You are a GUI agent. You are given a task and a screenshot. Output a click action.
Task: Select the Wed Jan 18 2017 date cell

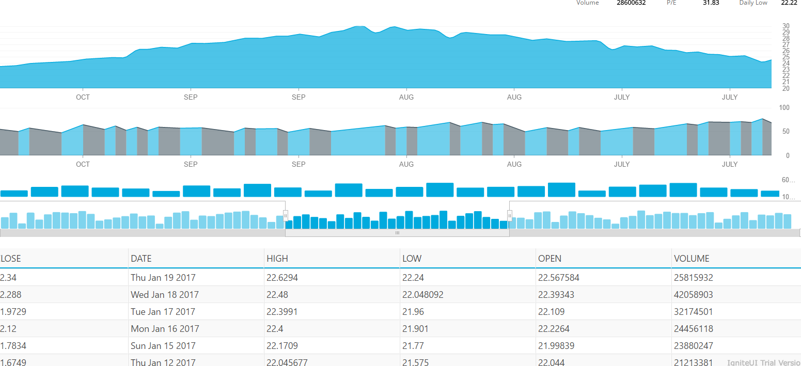click(165, 295)
